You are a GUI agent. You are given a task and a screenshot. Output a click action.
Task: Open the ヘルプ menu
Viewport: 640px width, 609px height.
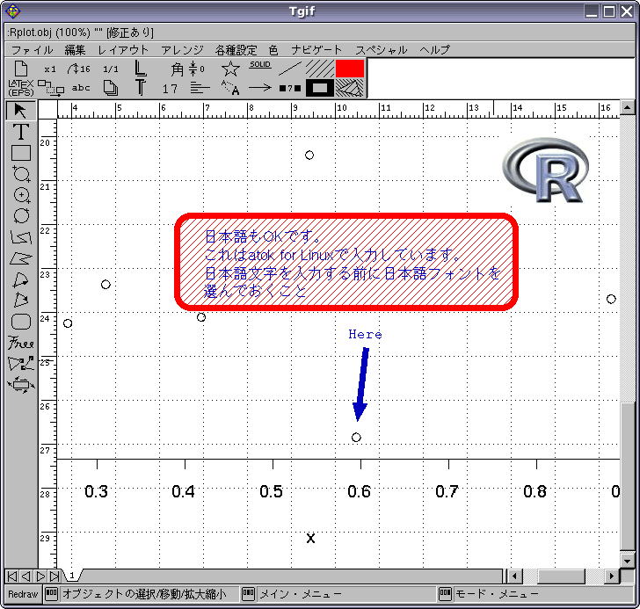click(x=434, y=50)
